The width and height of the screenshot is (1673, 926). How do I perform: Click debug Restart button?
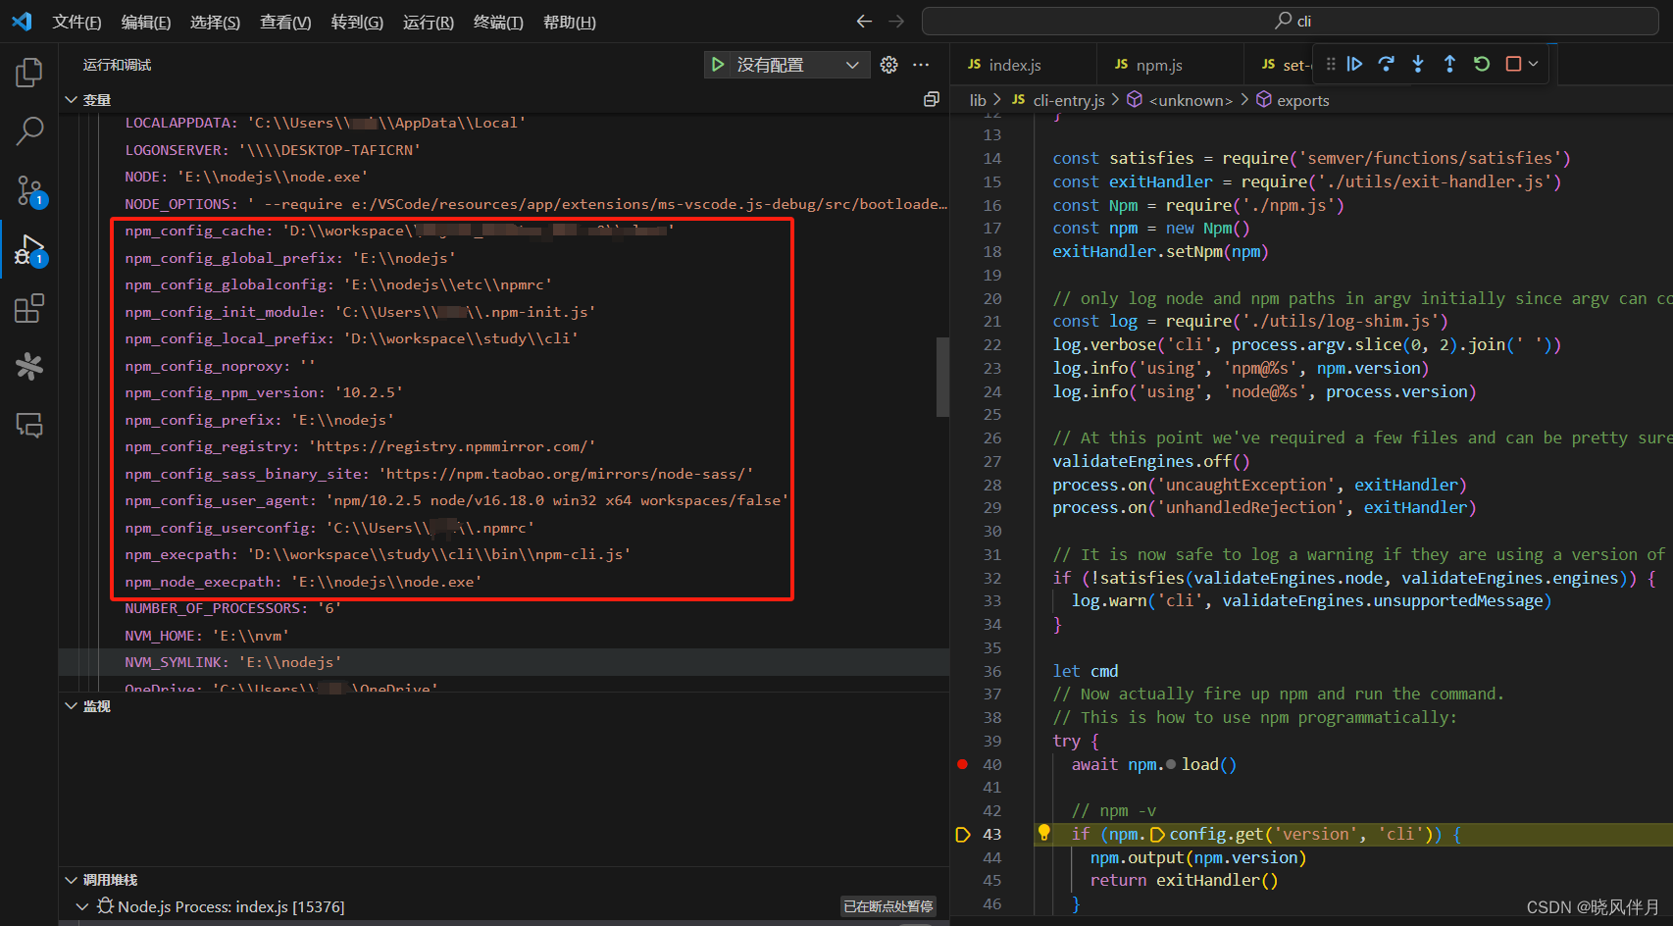click(x=1482, y=64)
